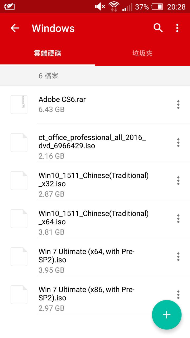Tap the Win10 x32 ISO file icon

[19, 181]
